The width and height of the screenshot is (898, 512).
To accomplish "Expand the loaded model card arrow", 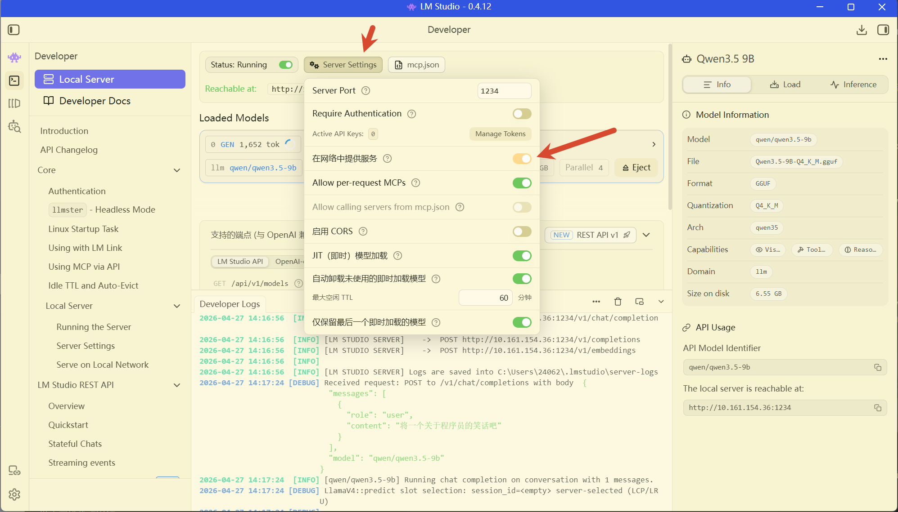I will click(x=654, y=144).
